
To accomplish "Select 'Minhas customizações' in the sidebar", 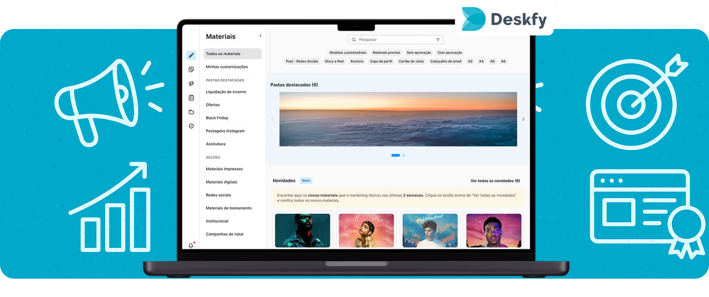I will coord(227,67).
